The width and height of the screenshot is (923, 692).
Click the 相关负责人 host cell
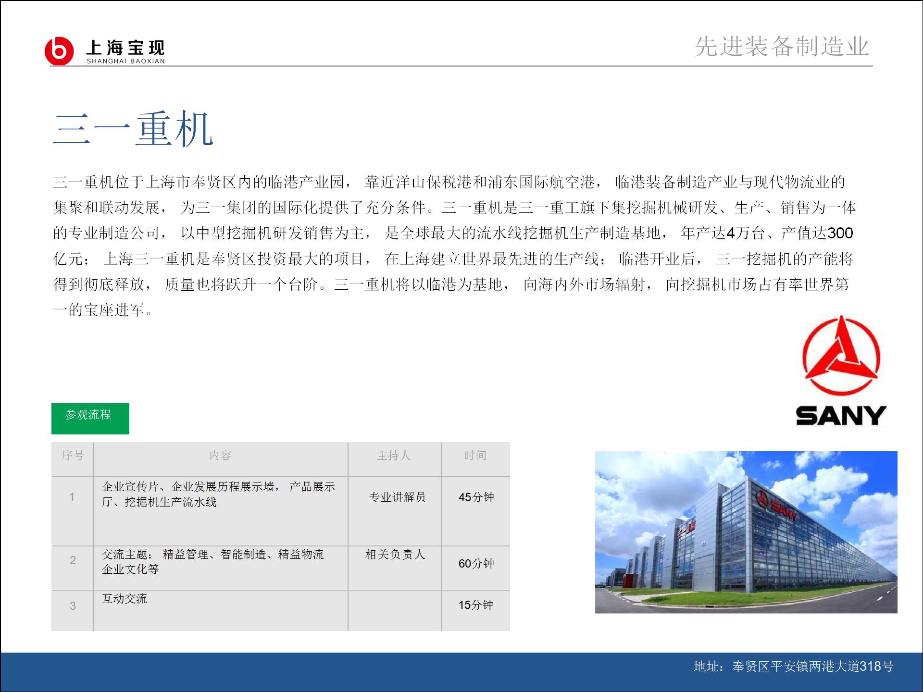click(395, 568)
